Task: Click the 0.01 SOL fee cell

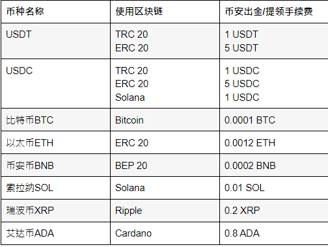Action: pos(274,188)
